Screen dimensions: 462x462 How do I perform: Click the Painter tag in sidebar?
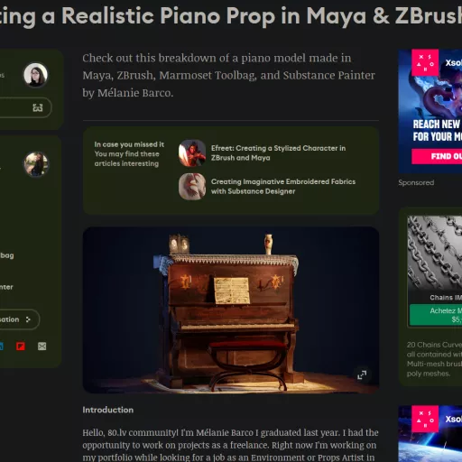(6, 287)
